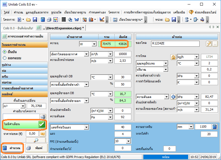221x160 pixels.
Task: Select the ยืนยัน radio button
Action: coord(4,52)
